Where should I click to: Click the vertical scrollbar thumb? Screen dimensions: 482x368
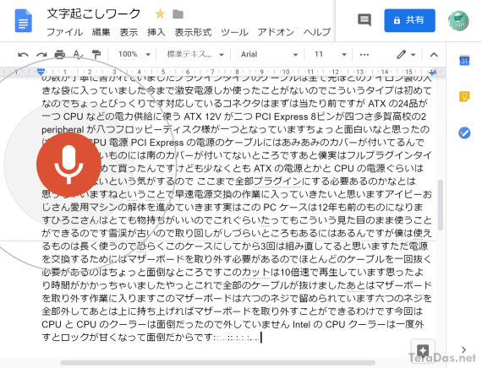441,205
